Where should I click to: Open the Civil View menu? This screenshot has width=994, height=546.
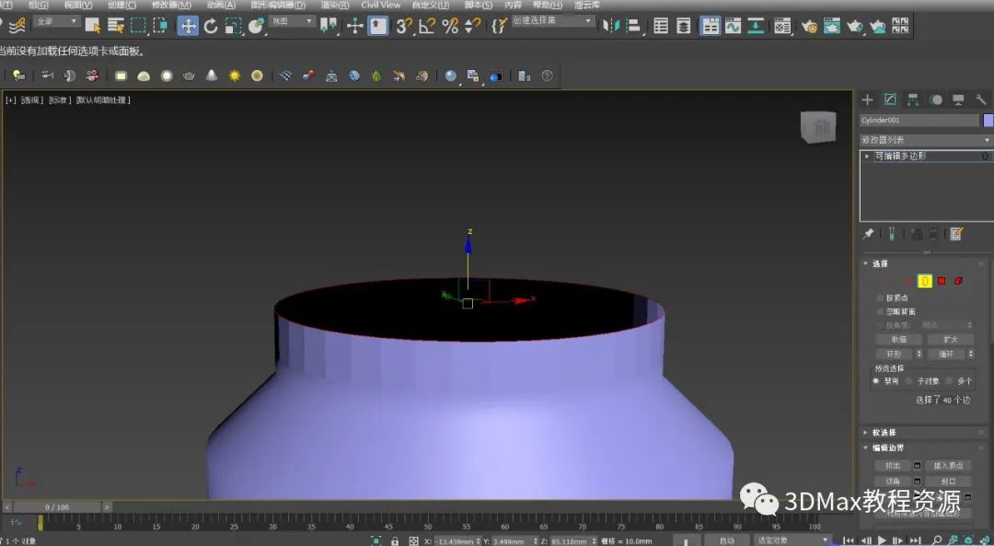[x=380, y=5]
